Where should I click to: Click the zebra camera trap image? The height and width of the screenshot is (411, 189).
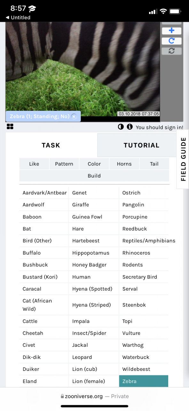click(x=83, y=69)
